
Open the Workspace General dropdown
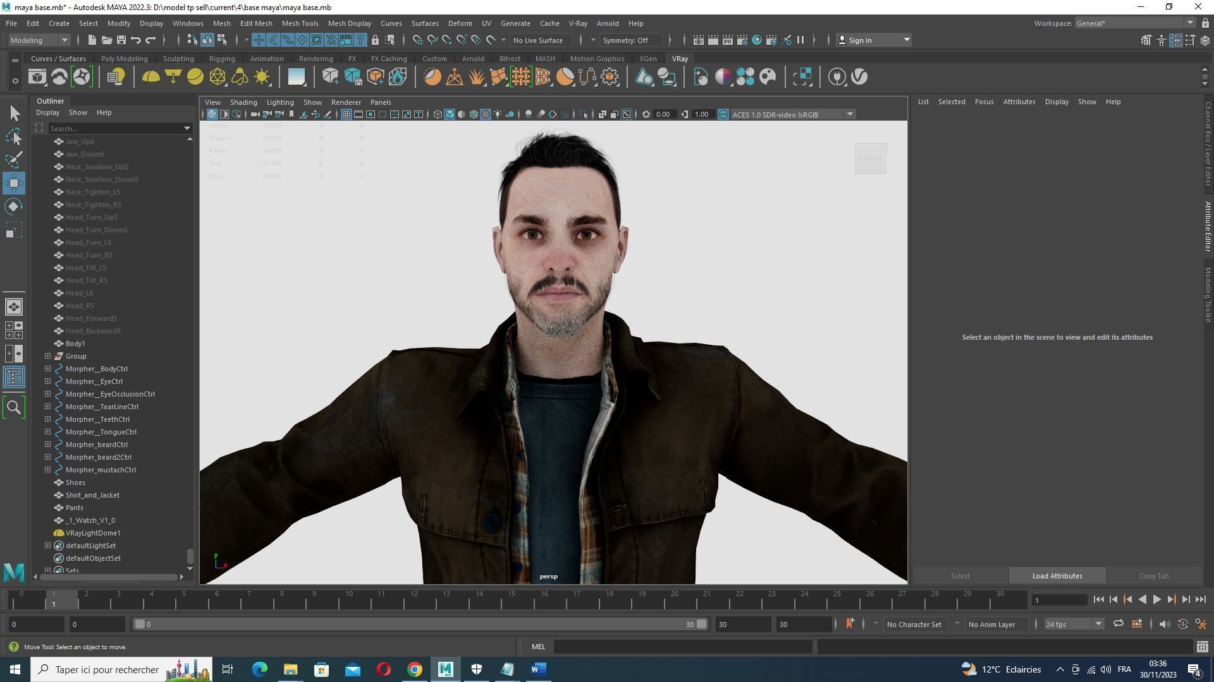[1135, 23]
